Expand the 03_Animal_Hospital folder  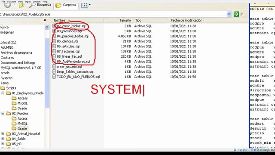point(3,134)
